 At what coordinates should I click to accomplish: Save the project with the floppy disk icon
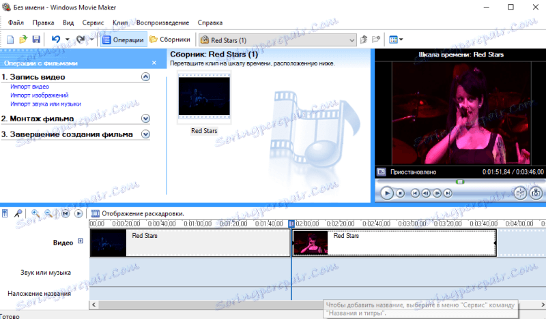(36, 40)
